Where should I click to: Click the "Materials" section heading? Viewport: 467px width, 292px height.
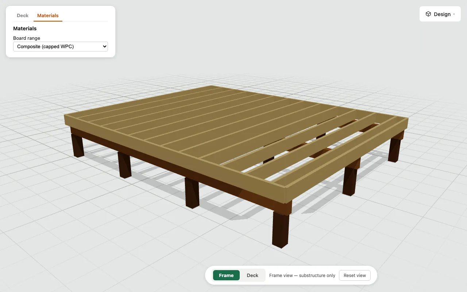click(x=25, y=28)
